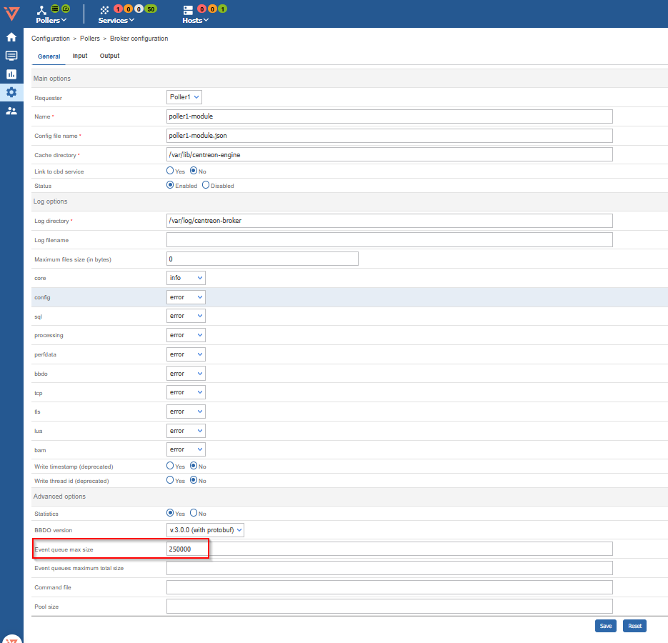Viewport: 668px width, 643px height.
Task: Click the Services icon in header
Action: (x=104, y=10)
